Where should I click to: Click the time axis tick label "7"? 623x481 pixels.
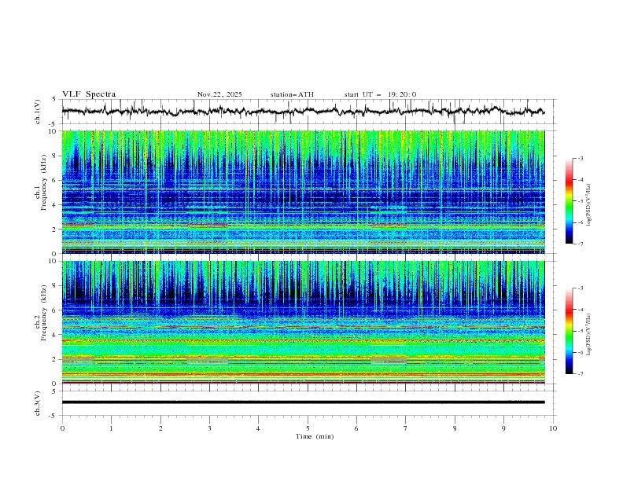406,428
